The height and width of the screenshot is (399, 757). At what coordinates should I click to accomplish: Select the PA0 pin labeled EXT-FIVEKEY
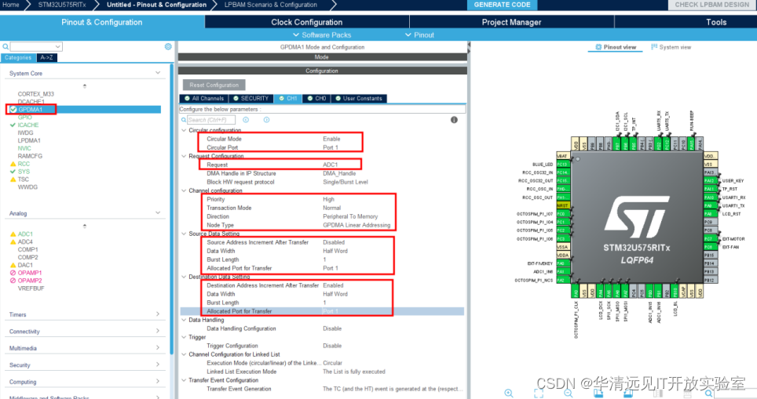pyautogui.click(x=563, y=263)
